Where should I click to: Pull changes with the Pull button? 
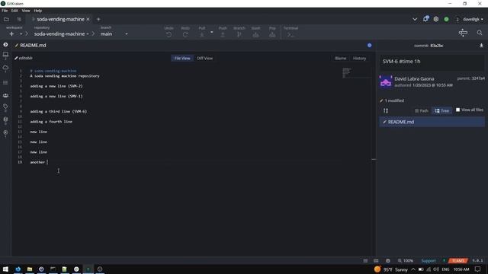click(202, 32)
